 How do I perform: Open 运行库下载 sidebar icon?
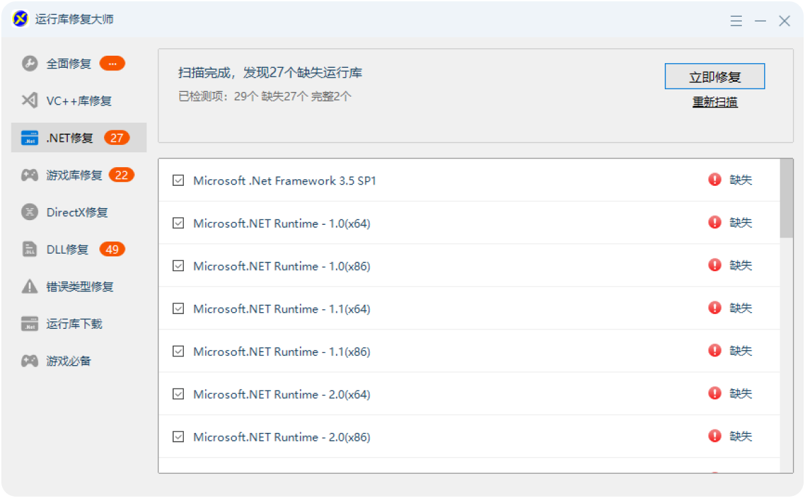click(x=30, y=324)
